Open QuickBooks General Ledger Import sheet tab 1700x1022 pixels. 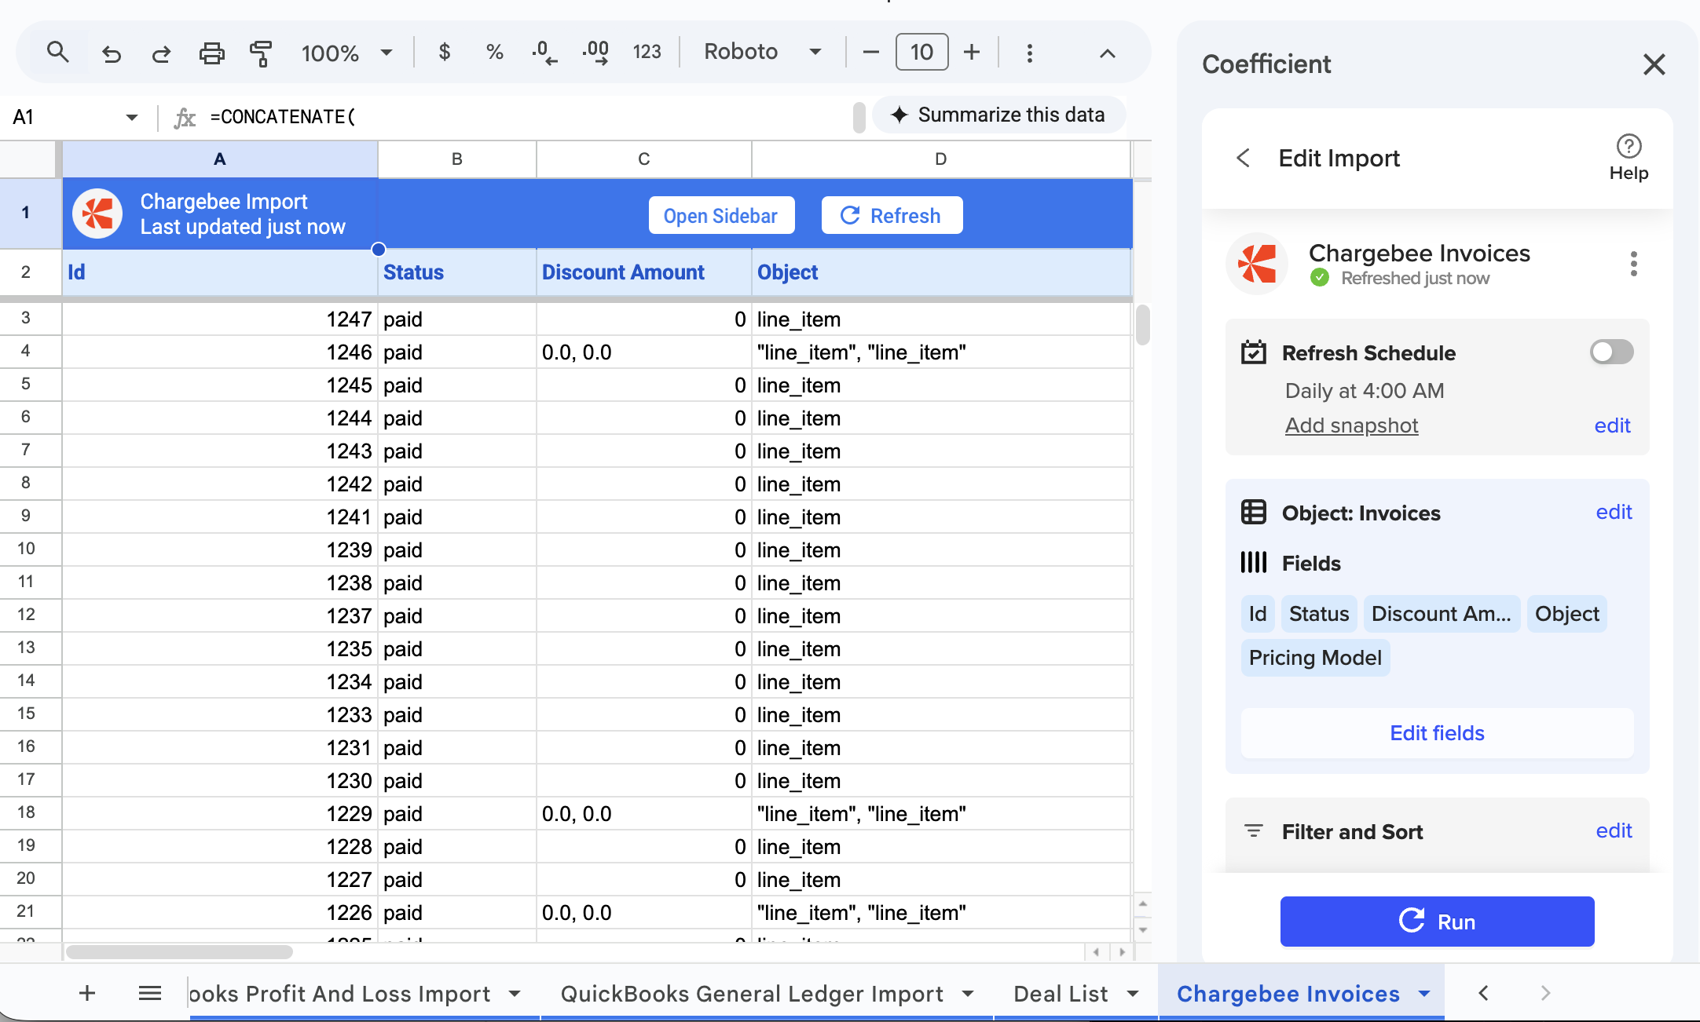pyautogui.click(x=751, y=994)
